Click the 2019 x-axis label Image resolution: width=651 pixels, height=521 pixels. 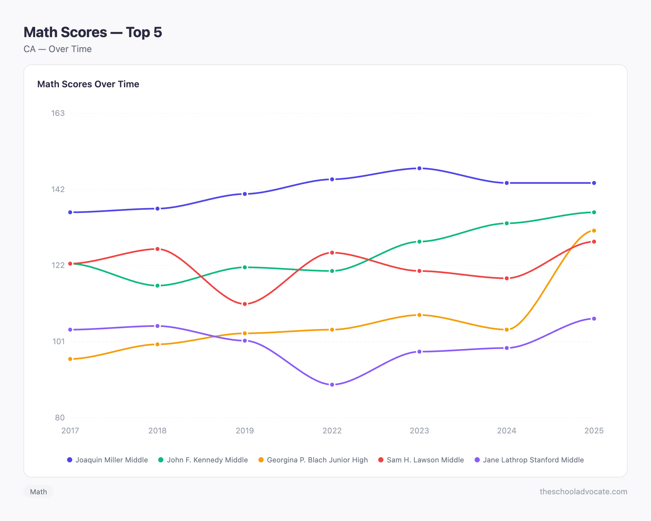(245, 430)
